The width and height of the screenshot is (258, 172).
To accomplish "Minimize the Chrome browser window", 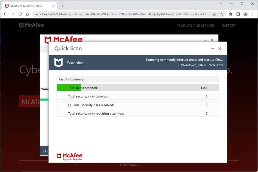I will point(232,4).
